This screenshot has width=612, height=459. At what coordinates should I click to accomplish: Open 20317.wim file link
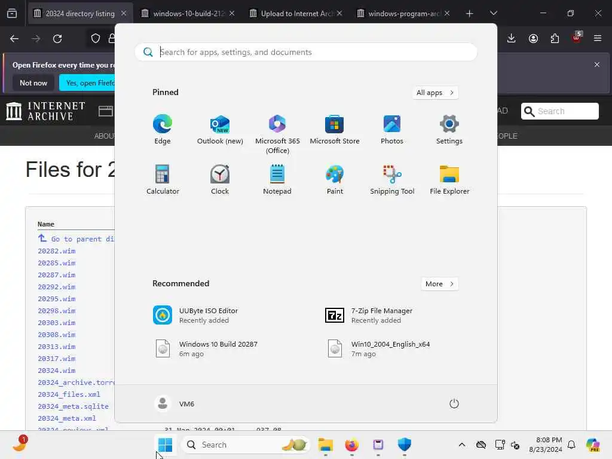click(x=57, y=359)
